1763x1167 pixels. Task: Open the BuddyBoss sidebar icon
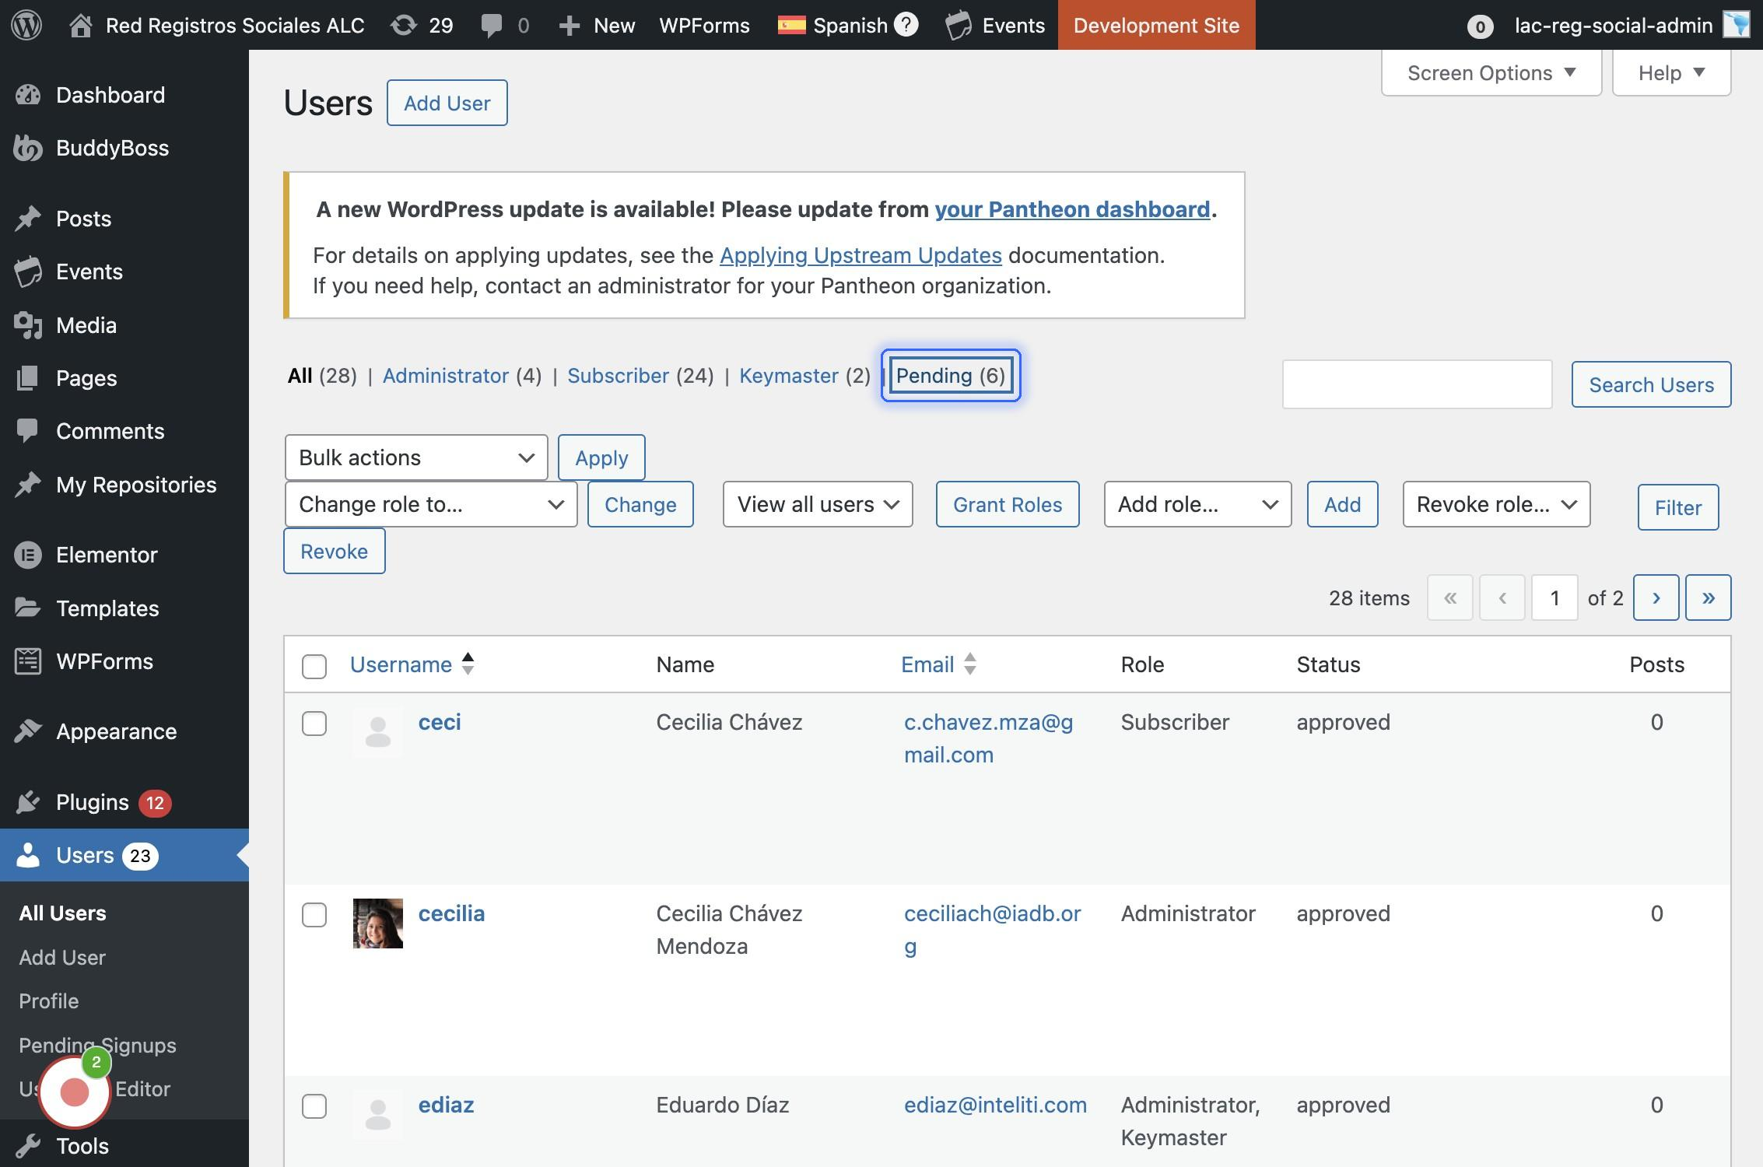pos(28,148)
